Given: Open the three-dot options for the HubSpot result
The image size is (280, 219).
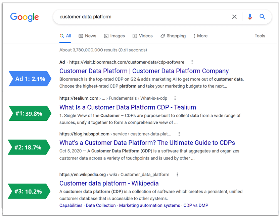Looking at the screenshot, I should [x=179, y=134].
